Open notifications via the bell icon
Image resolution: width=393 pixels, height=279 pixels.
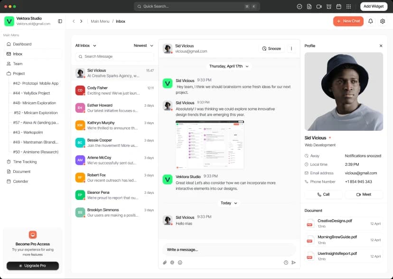click(371, 21)
